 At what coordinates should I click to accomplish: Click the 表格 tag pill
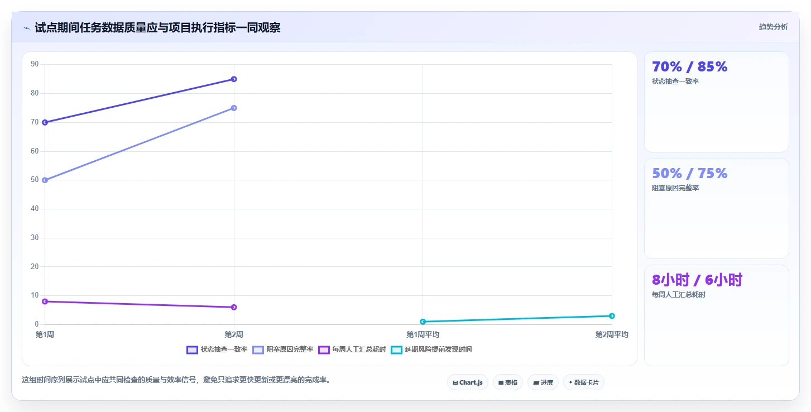coord(508,382)
